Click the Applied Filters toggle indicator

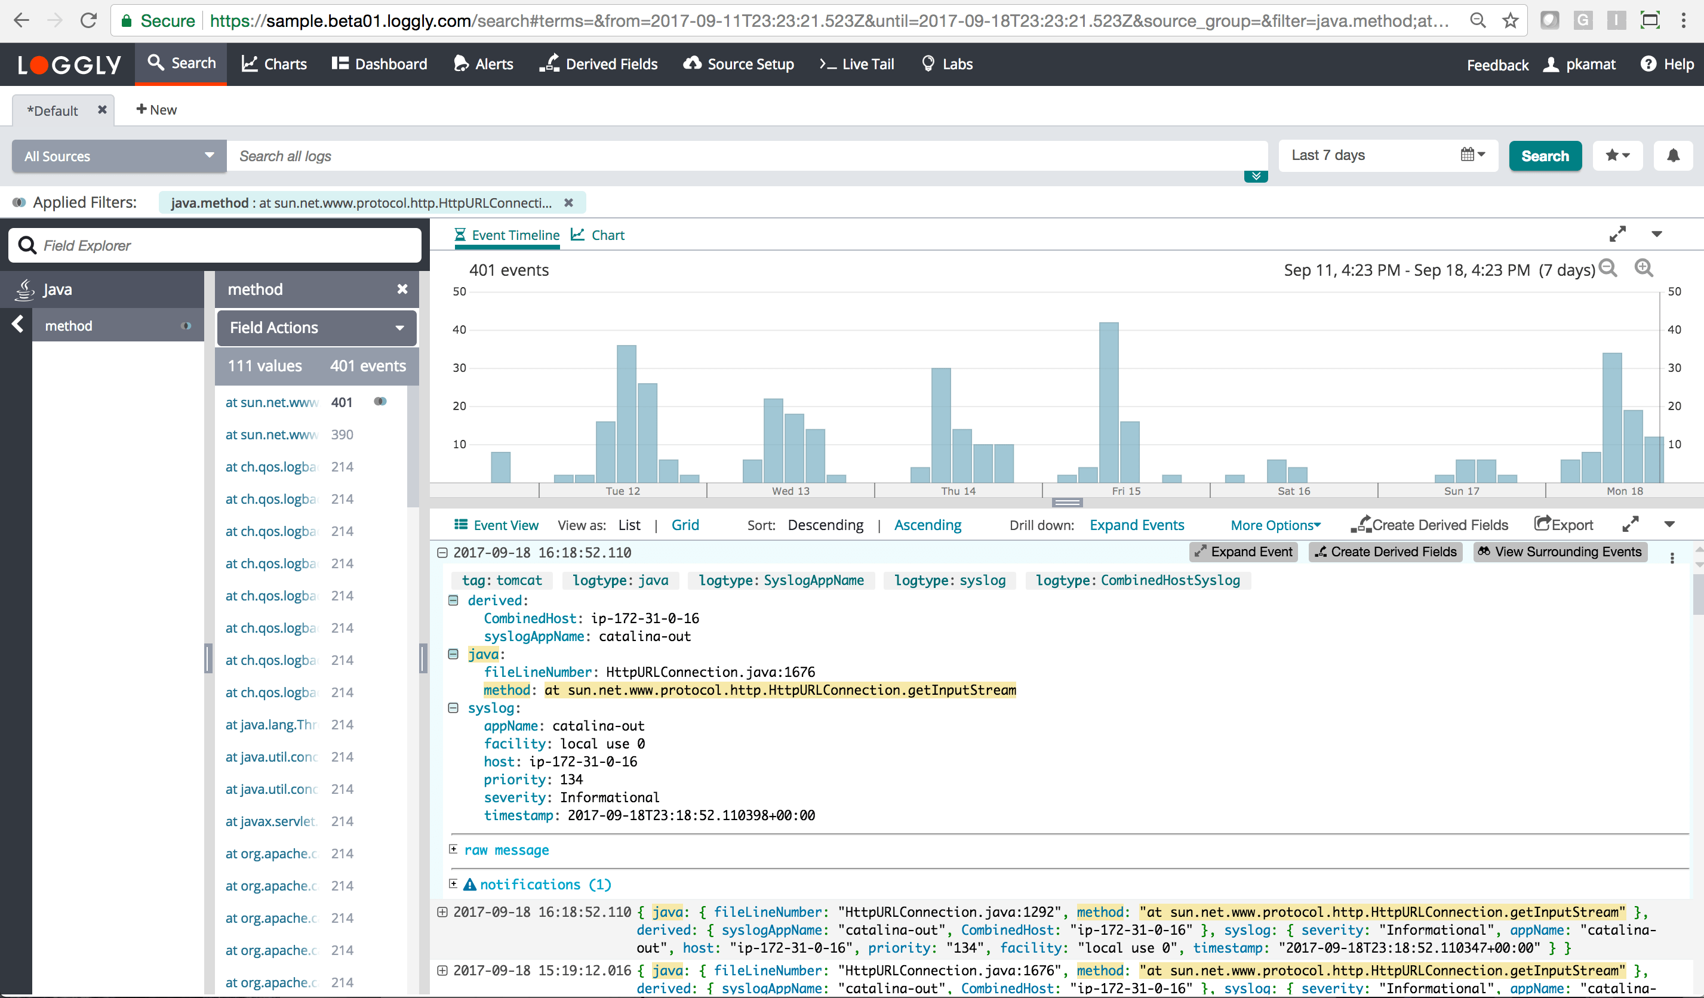pyautogui.click(x=20, y=202)
